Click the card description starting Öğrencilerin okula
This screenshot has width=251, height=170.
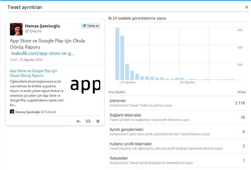(37, 93)
